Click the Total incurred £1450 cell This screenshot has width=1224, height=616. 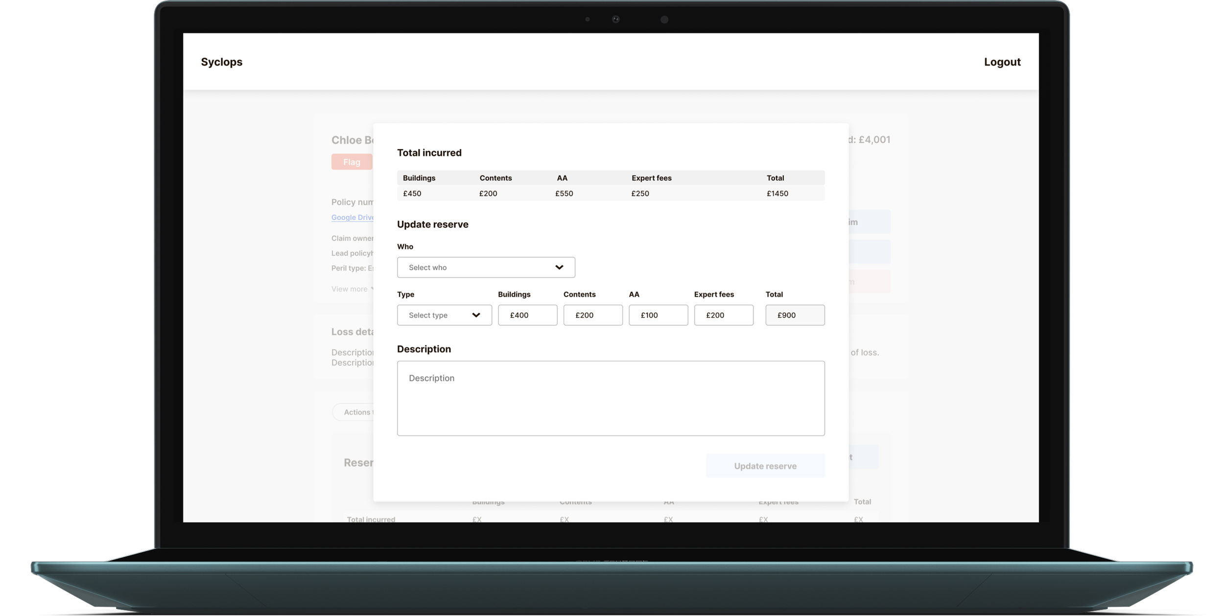777,193
